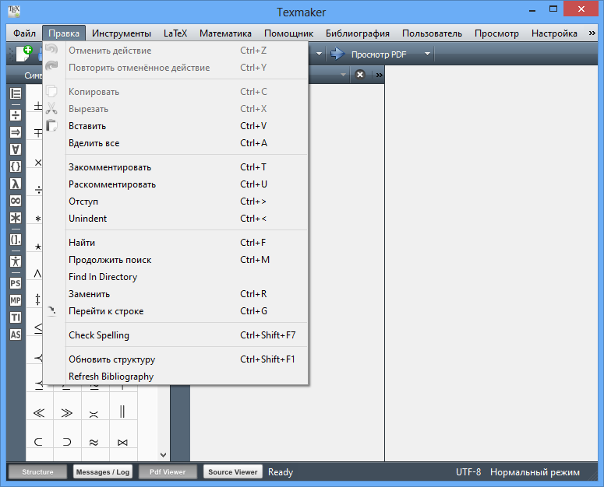Select Обновить структуру menu entry
604x487 pixels.
pos(175,359)
